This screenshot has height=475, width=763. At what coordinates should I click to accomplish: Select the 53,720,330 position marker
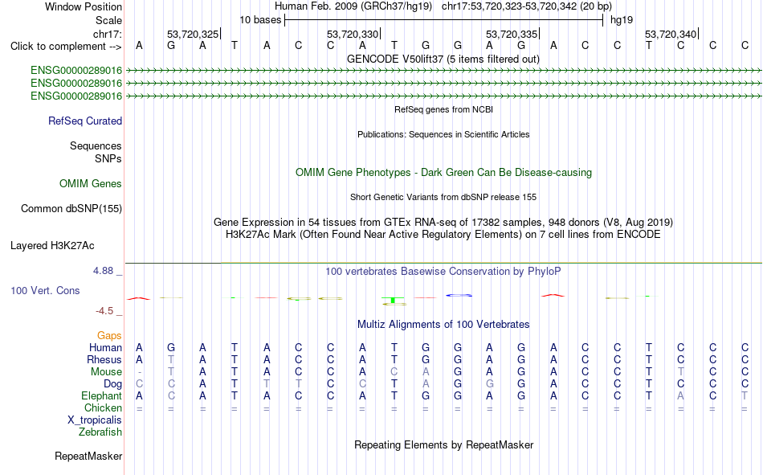click(x=353, y=34)
